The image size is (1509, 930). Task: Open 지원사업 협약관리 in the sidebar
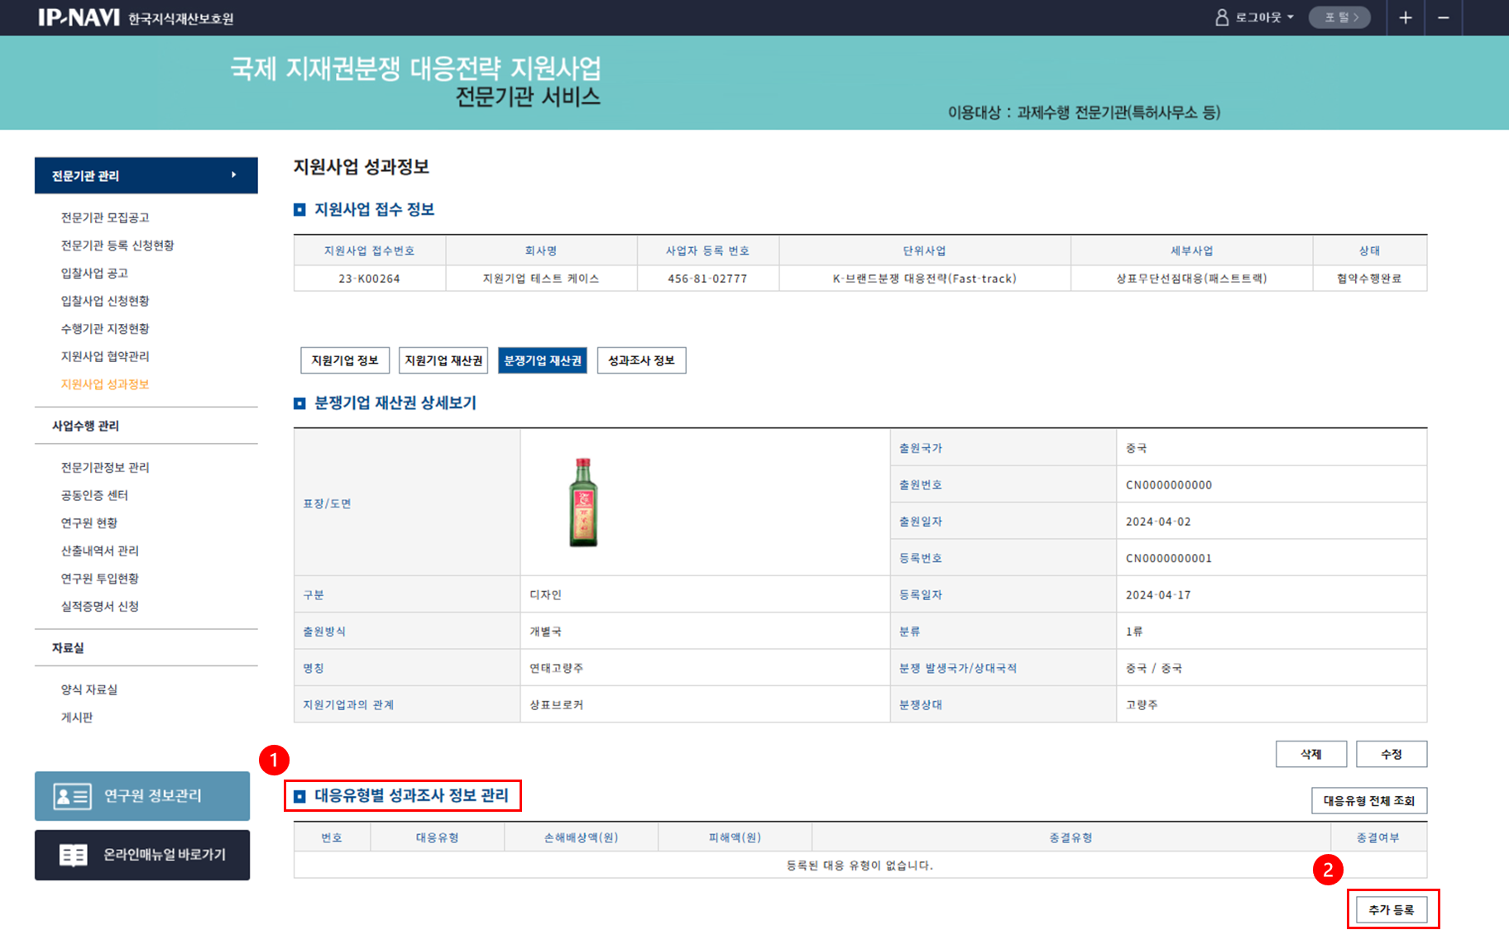[105, 356]
